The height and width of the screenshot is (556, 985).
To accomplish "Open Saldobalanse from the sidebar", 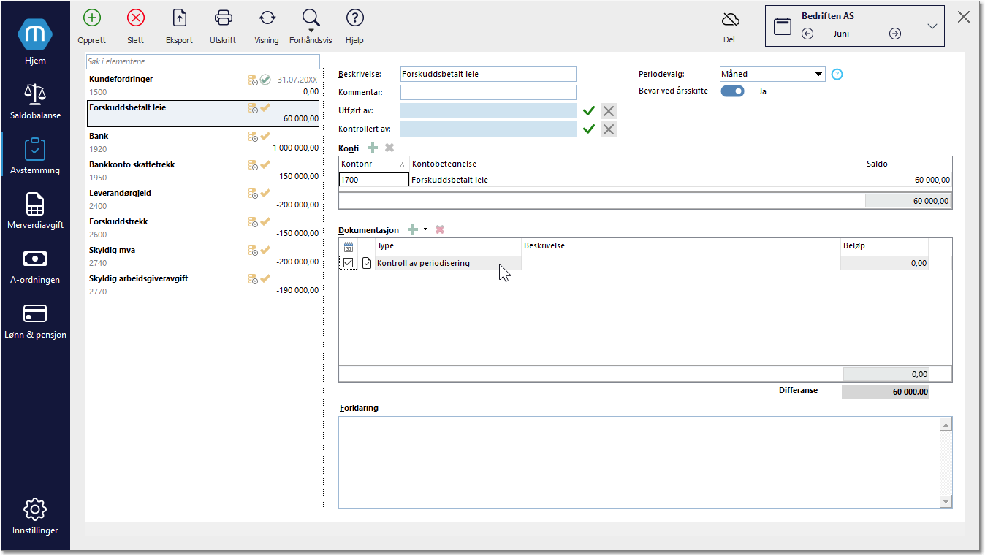I will tap(35, 100).
